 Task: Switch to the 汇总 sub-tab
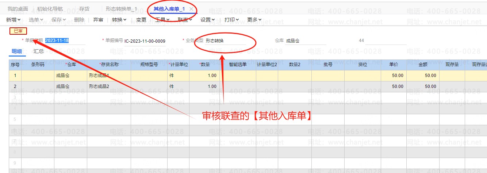[x=39, y=51]
